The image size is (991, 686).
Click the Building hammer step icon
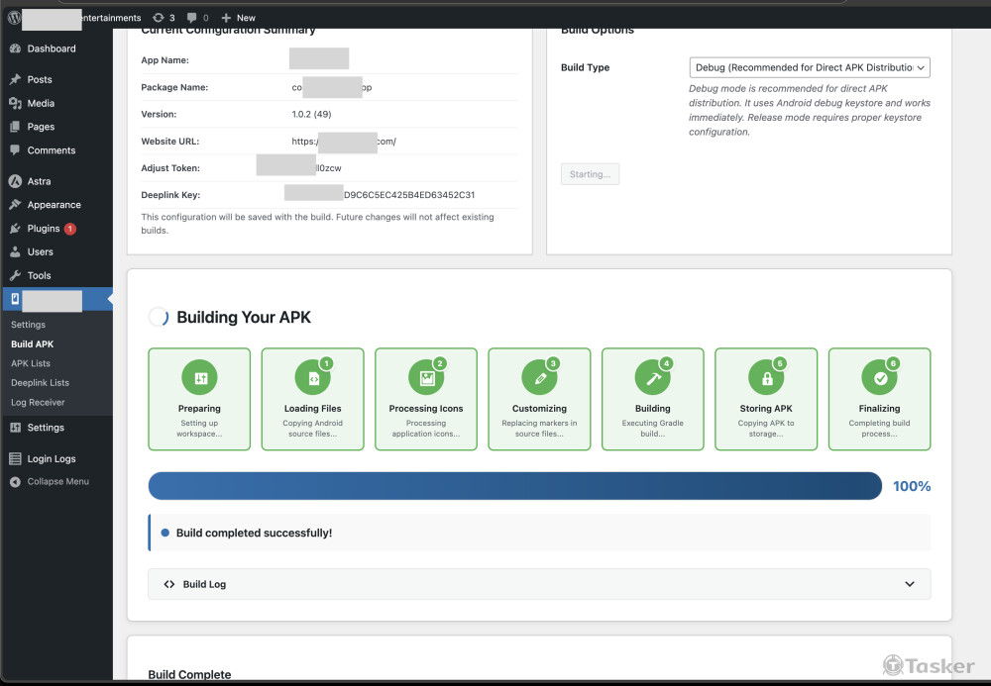pyautogui.click(x=652, y=377)
